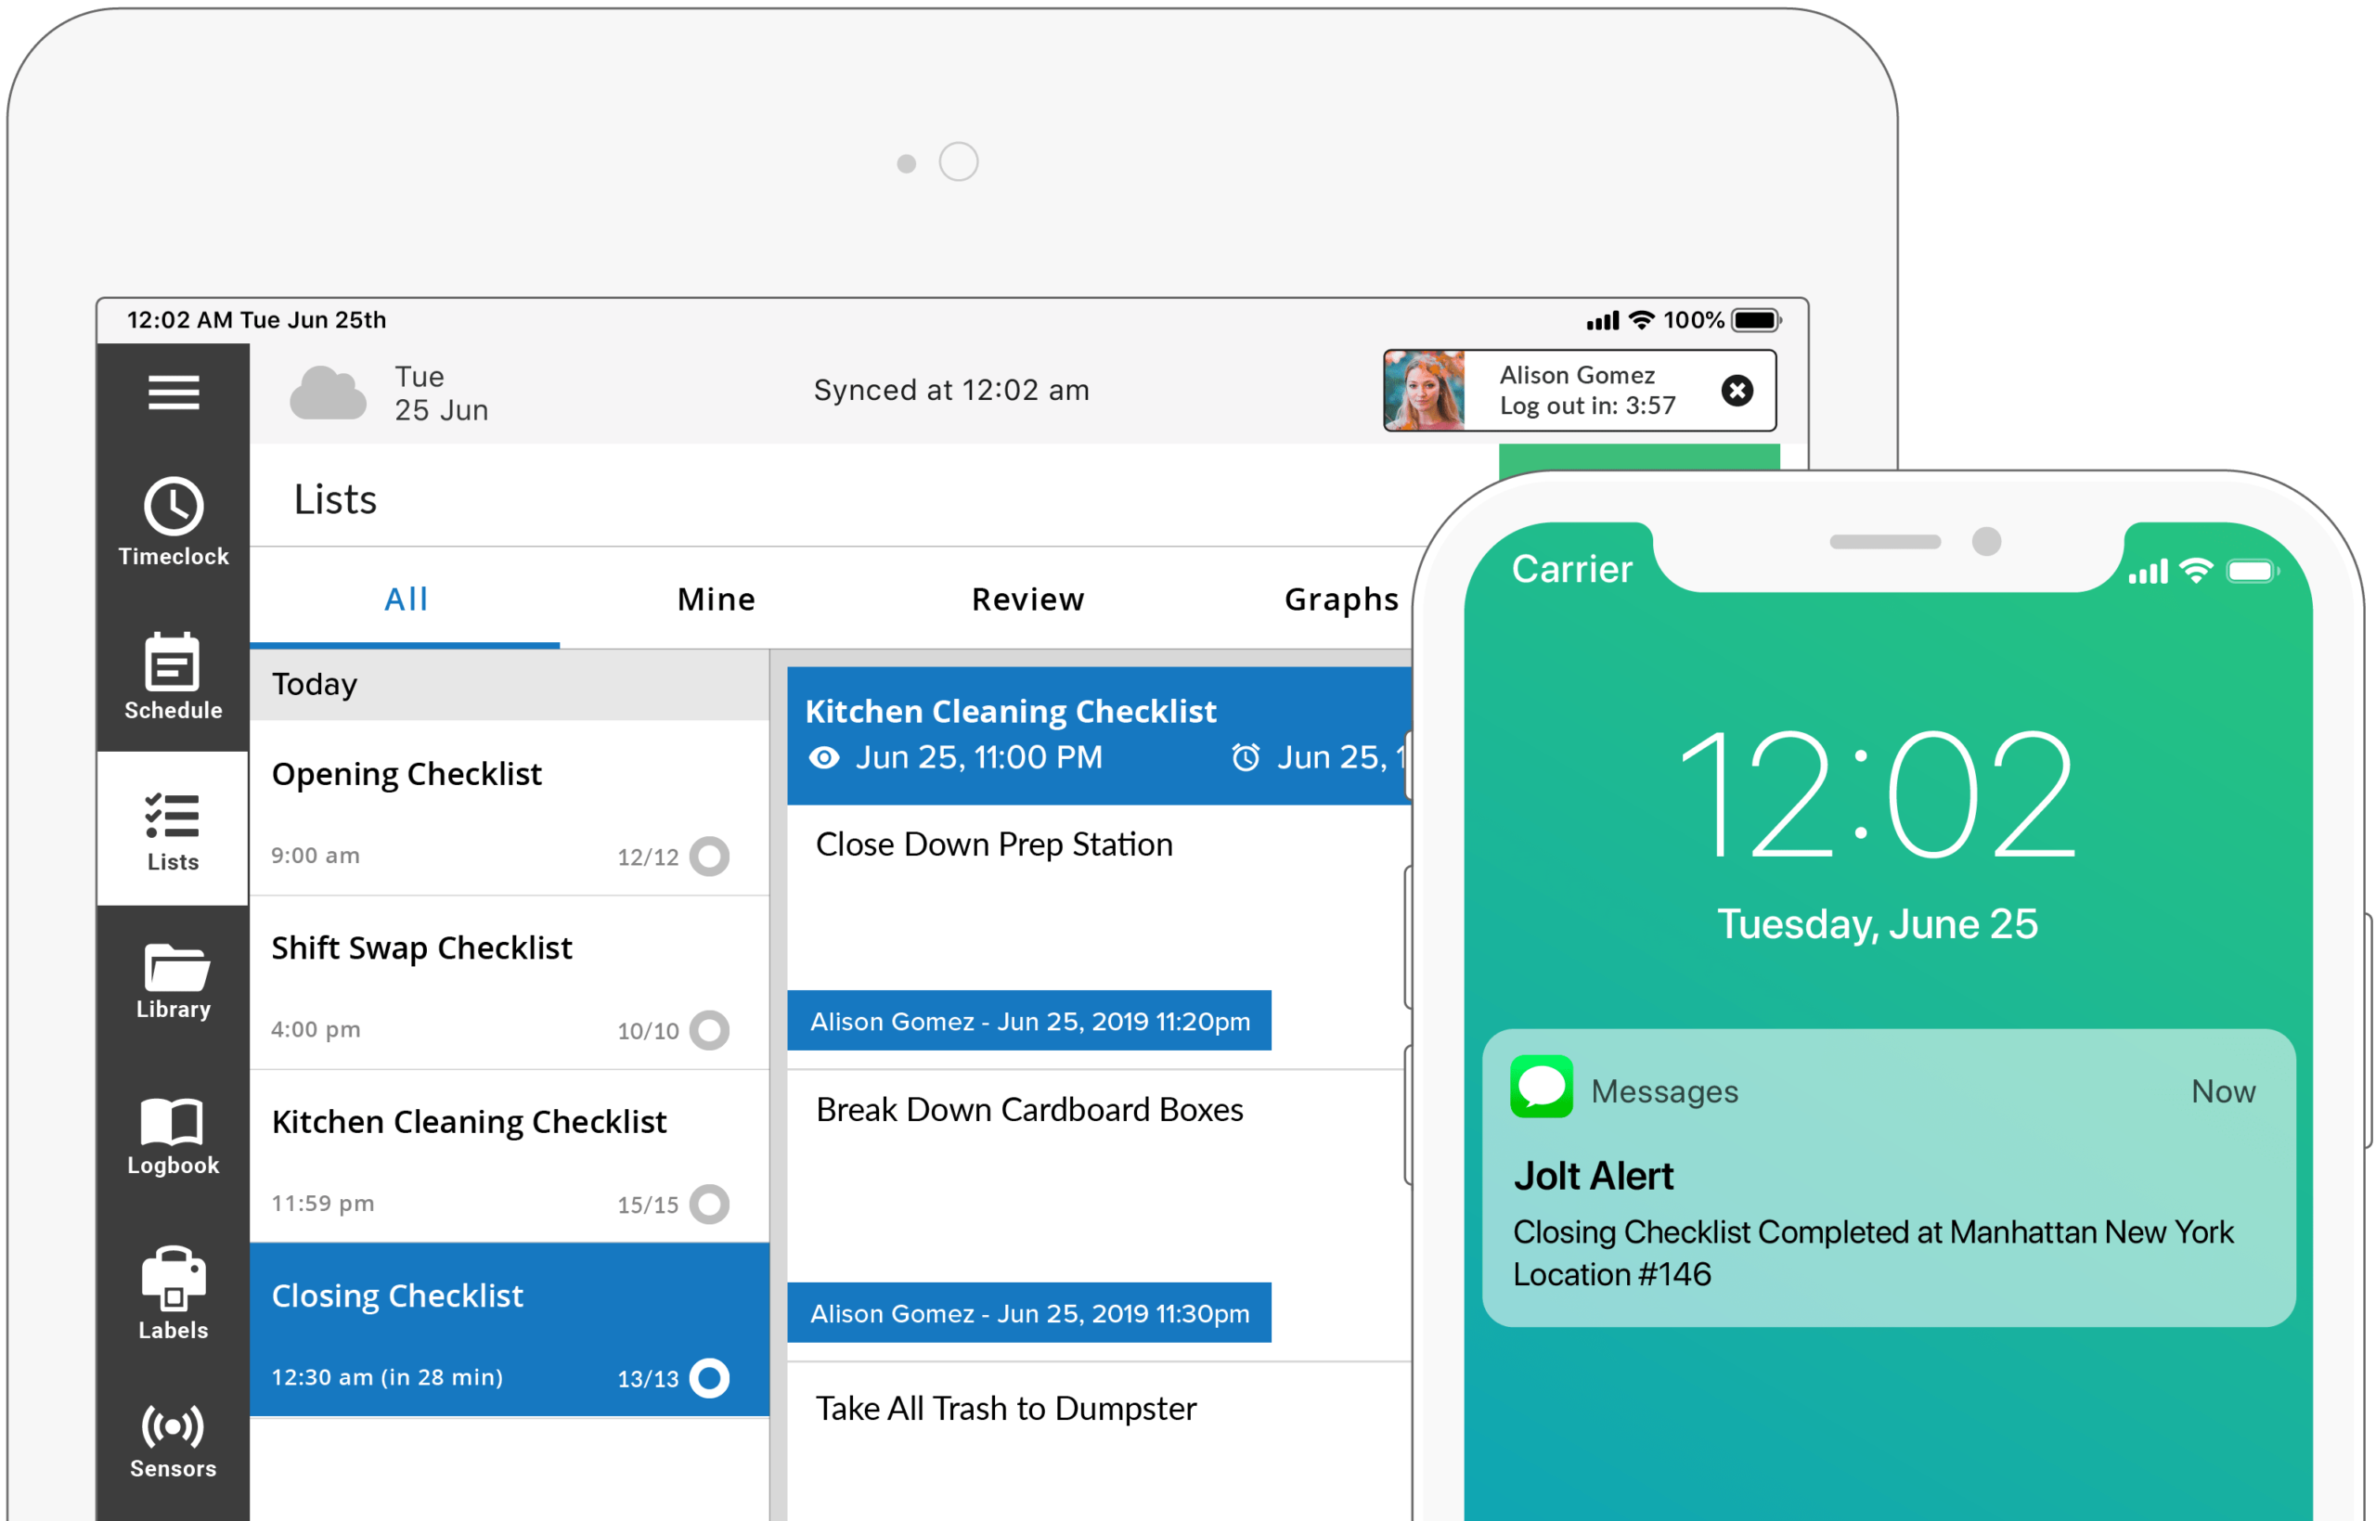Open the Sensors panel
The image size is (2376, 1521).
pyautogui.click(x=174, y=1437)
